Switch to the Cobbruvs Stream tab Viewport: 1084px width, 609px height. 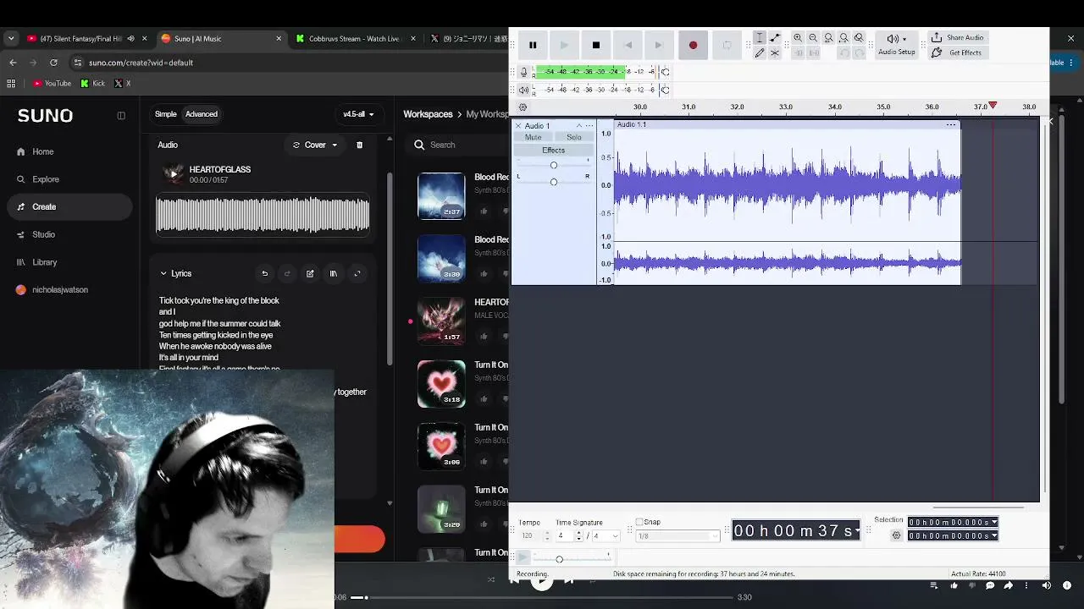click(354, 38)
